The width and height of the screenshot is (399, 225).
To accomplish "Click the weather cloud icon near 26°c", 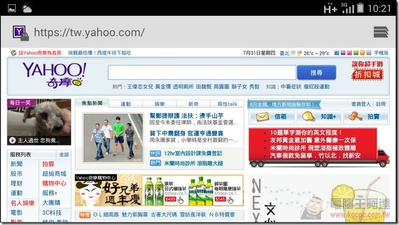I will click(x=299, y=53).
